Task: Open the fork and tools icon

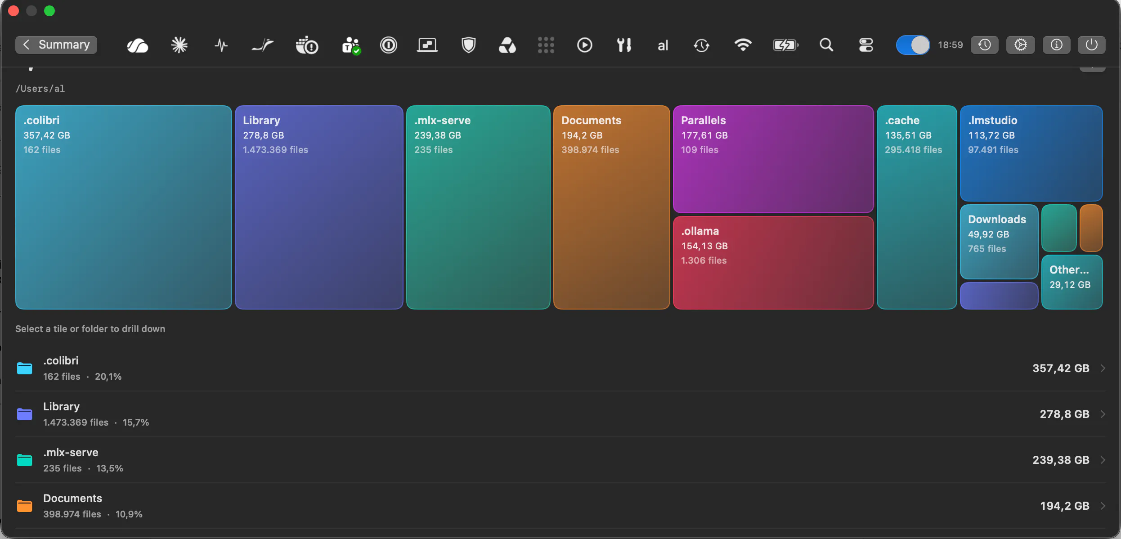Action: [624, 45]
